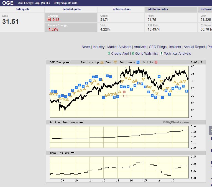Viewport: 212px width, 187px height.
Task: Click the 16.4974 P/E ratio value
Action: [154, 29]
